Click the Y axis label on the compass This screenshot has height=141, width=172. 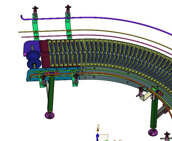(x=120, y=140)
